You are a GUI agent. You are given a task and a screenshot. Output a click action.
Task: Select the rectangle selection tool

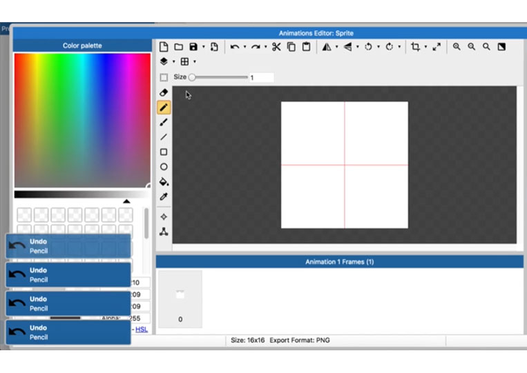pyautogui.click(x=164, y=77)
